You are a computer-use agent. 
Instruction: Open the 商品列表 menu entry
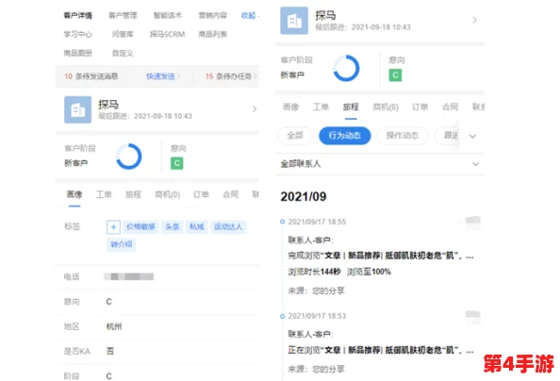[x=213, y=34]
